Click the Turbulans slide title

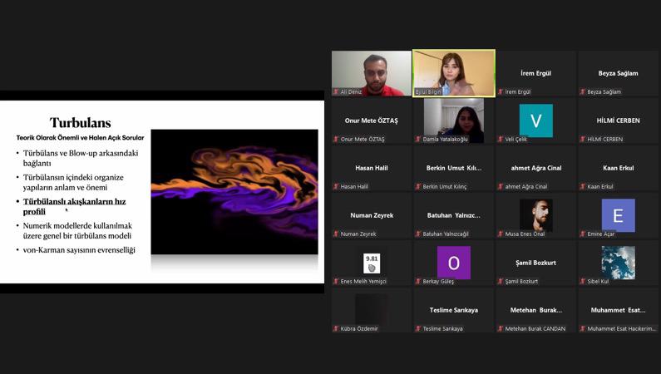click(x=80, y=123)
